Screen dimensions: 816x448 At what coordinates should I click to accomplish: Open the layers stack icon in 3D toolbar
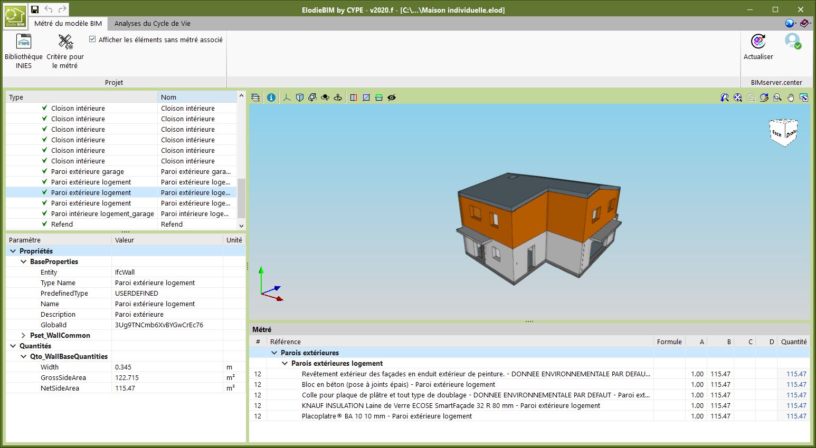coord(255,98)
